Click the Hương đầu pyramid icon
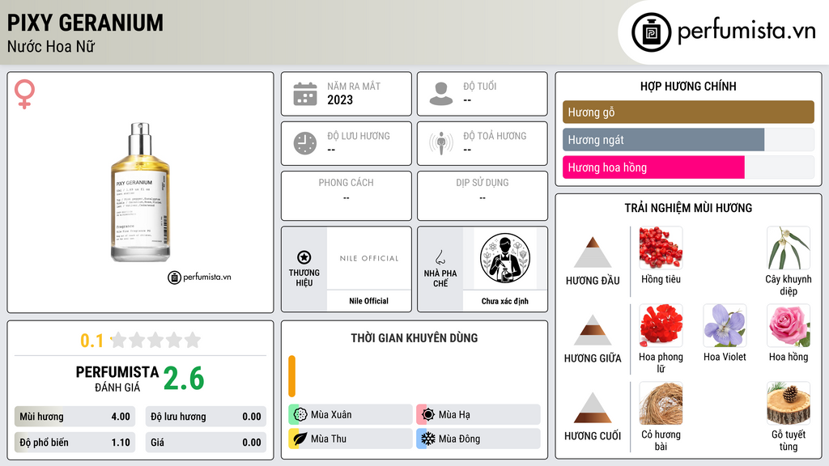 coord(593,252)
